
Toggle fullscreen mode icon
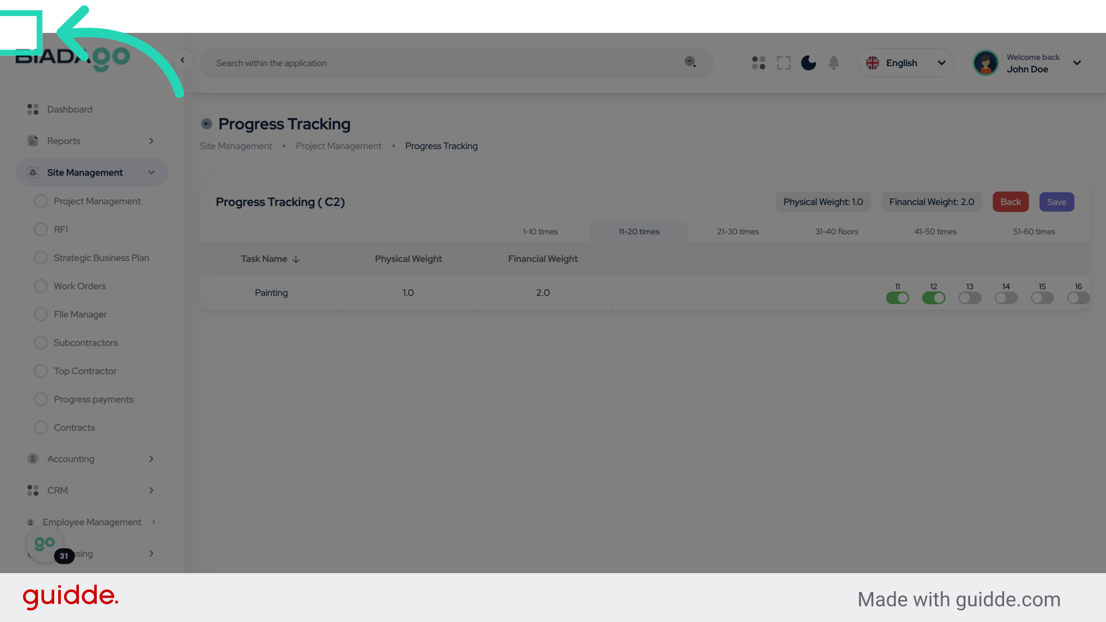783,63
